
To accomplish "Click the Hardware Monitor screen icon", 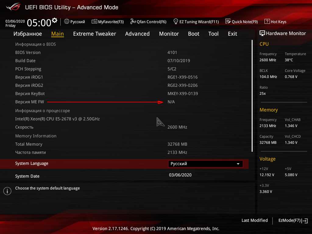I will point(262,33).
